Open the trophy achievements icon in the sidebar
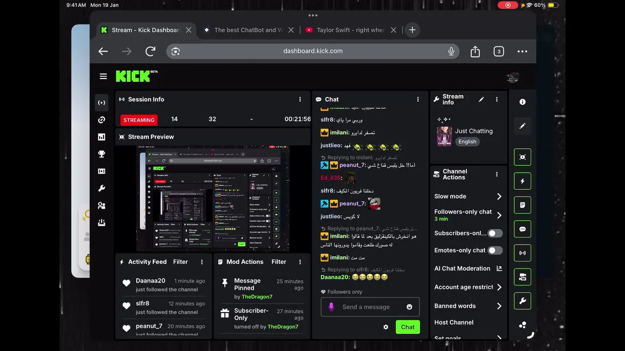The width and height of the screenshot is (625, 351). pyautogui.click(x=102, y=154)
